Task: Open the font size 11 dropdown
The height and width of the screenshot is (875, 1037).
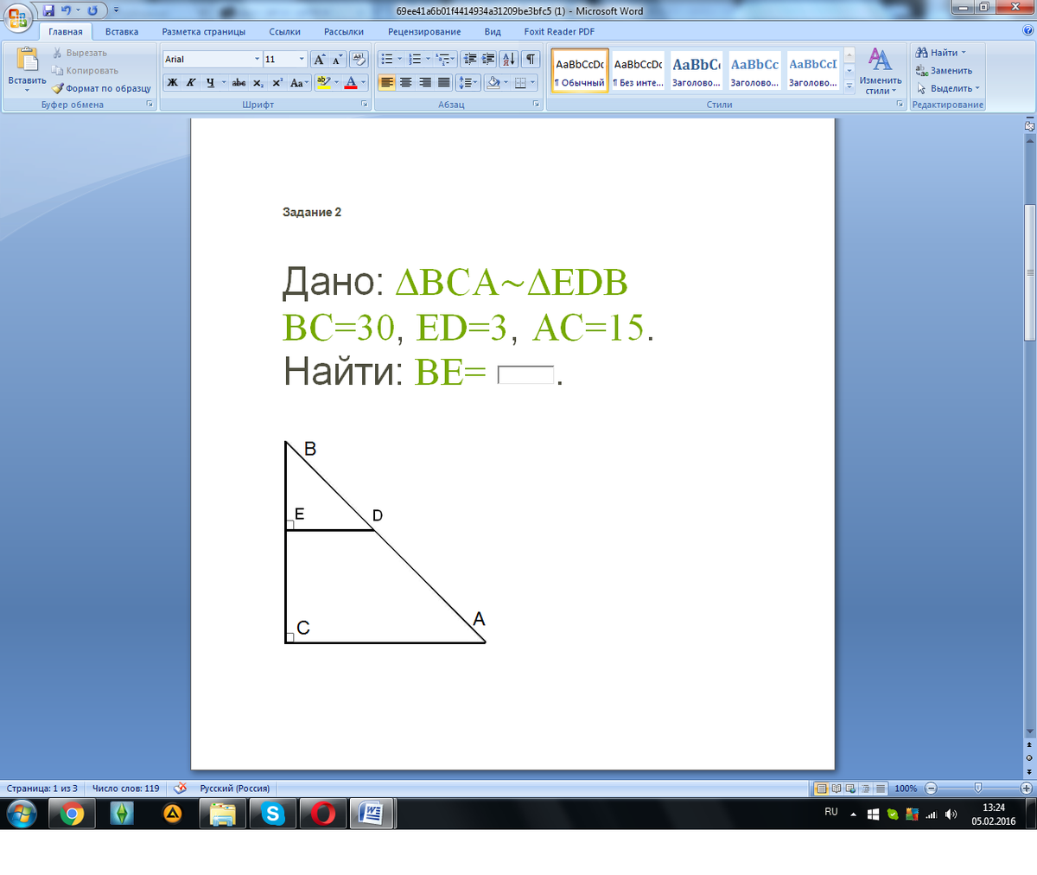Action: click(x=302, y=59)
